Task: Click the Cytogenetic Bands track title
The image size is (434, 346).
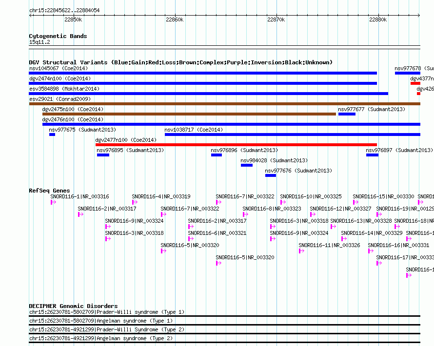Action: point(58,36)
